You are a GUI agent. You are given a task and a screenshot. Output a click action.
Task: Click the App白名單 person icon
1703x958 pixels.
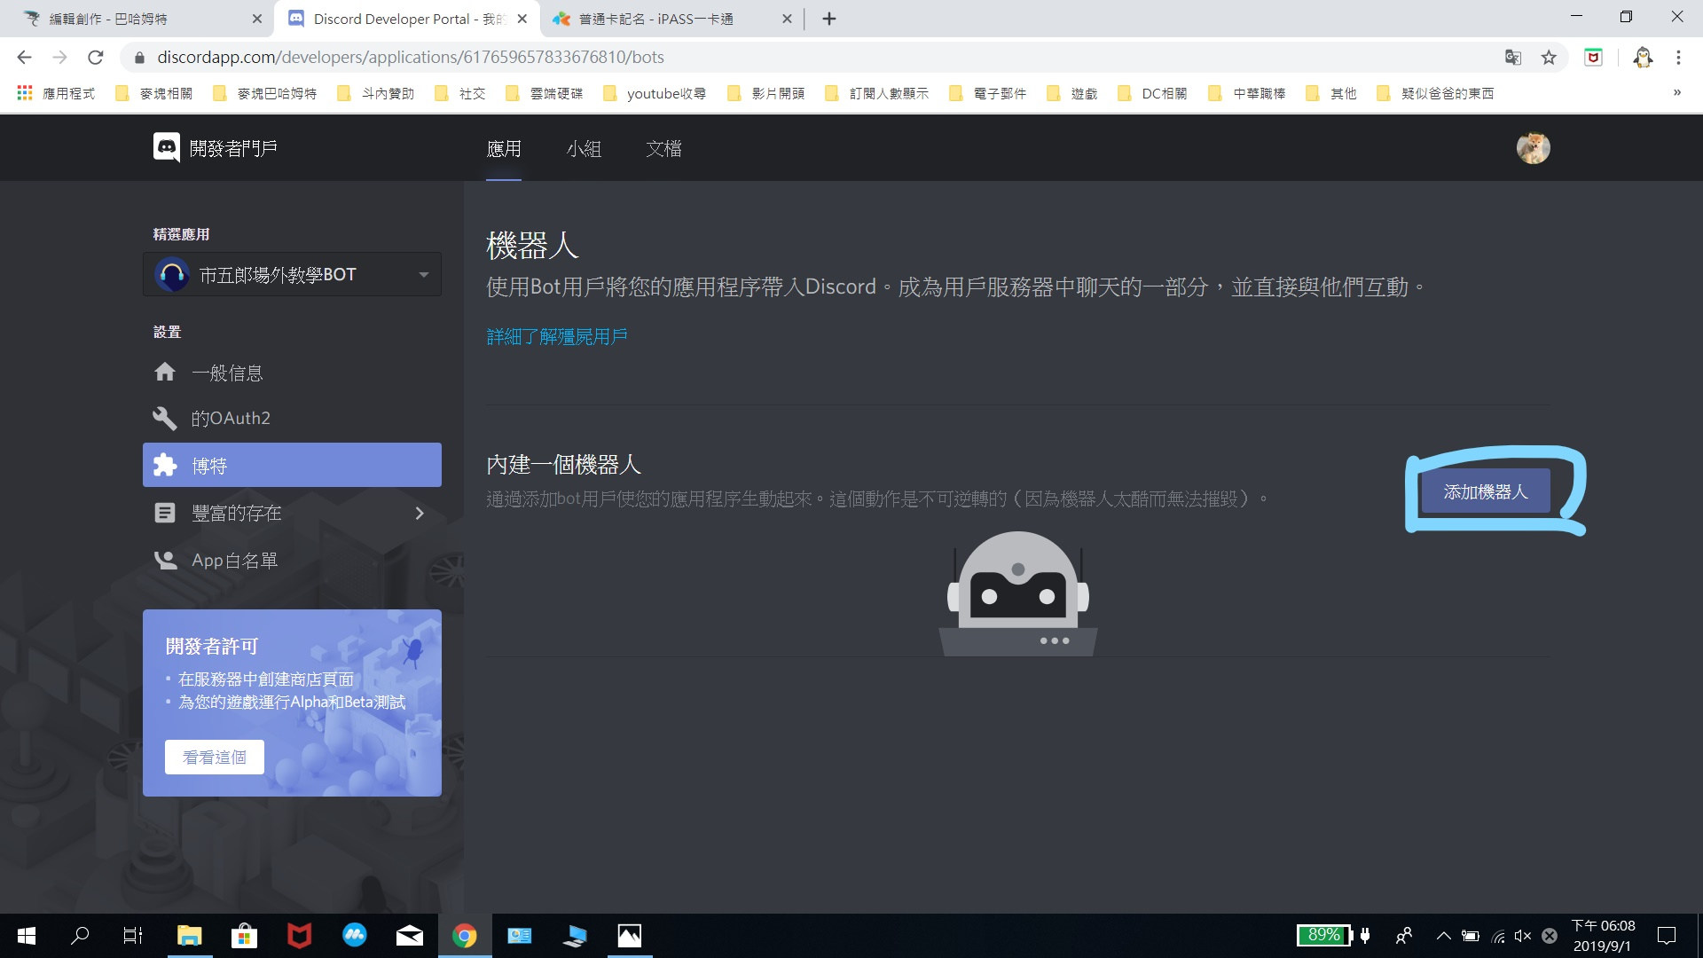pos(165,560)
